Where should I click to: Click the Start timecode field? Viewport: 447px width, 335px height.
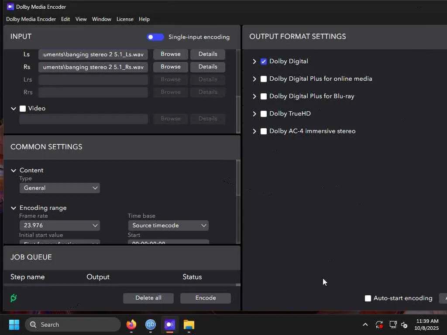click(x=168, y=242)
